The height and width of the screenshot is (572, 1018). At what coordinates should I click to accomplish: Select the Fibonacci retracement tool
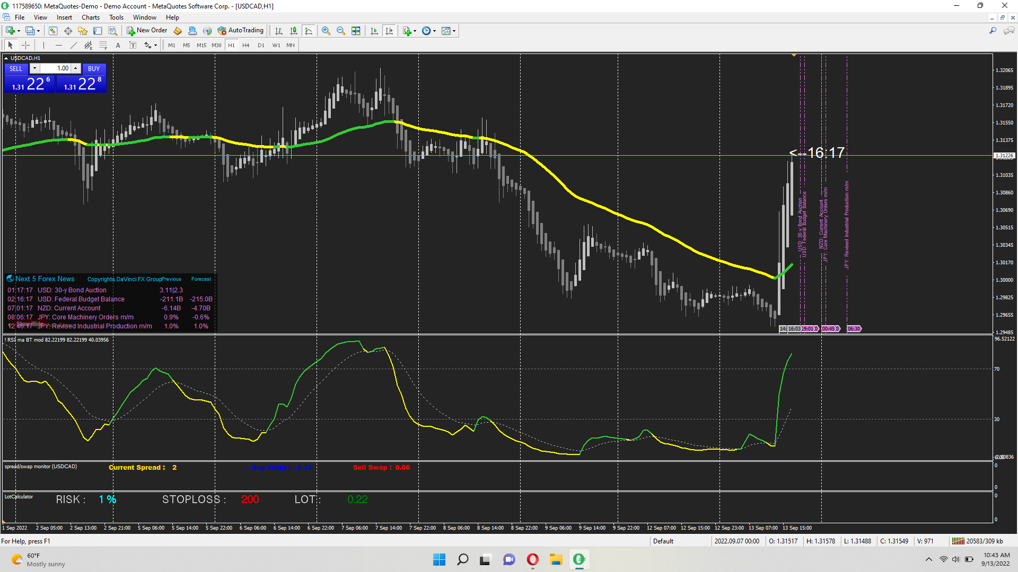[x=103, y=46]
